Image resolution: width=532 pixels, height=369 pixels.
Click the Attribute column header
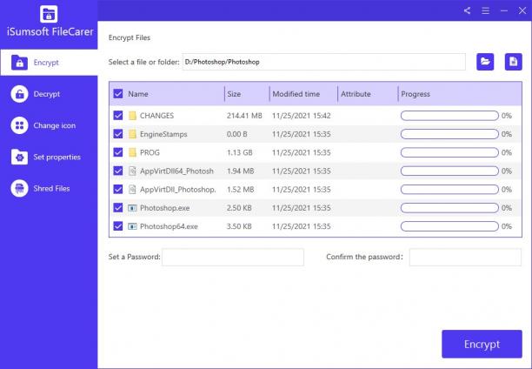356,94
